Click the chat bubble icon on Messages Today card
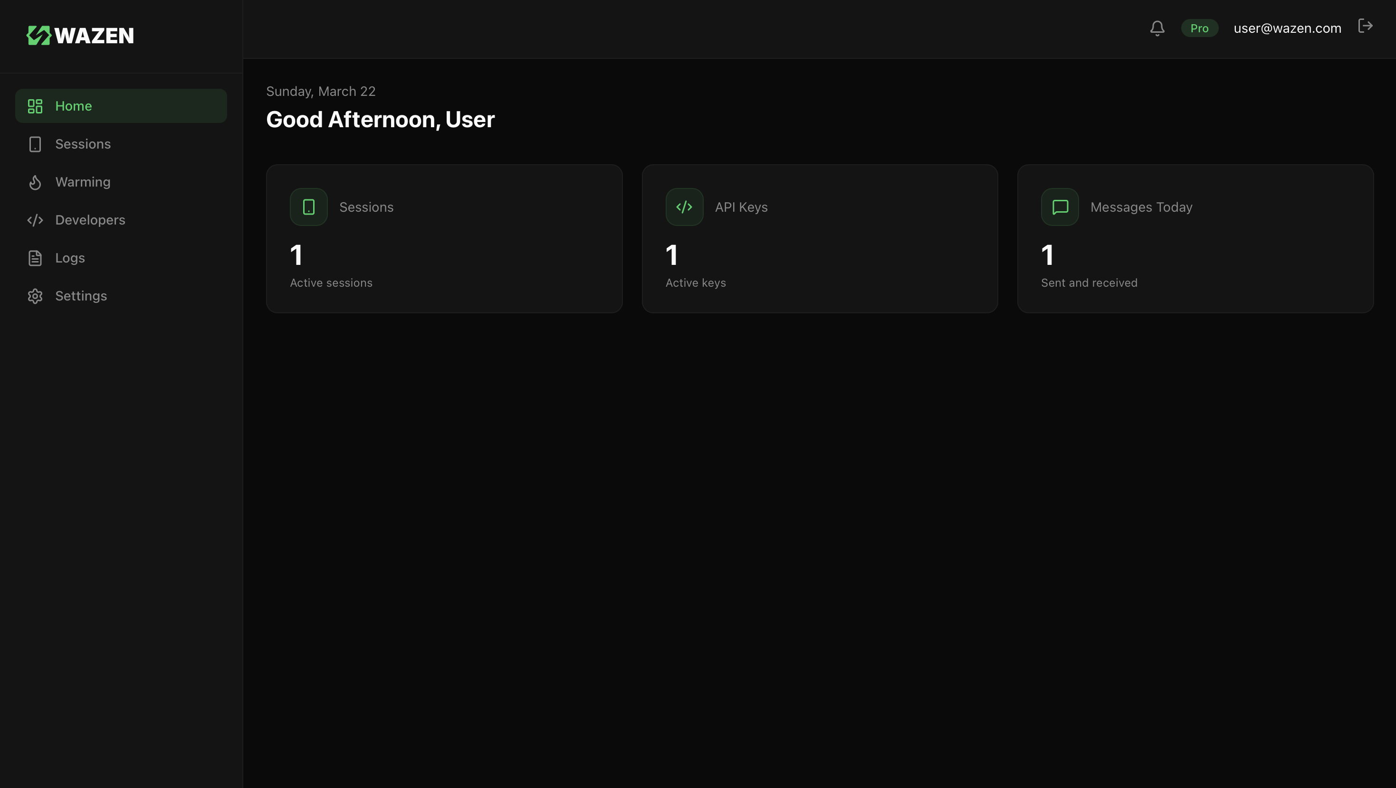This screenshot has width=1396, height=788. click(x=1060, y=206)
